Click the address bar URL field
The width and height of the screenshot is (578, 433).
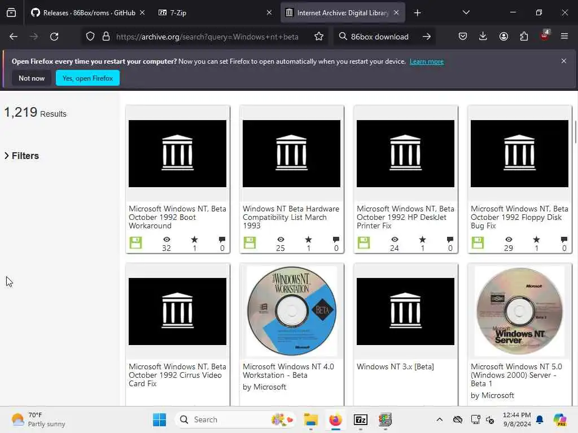pyautogui.click(x=207, y=37)
